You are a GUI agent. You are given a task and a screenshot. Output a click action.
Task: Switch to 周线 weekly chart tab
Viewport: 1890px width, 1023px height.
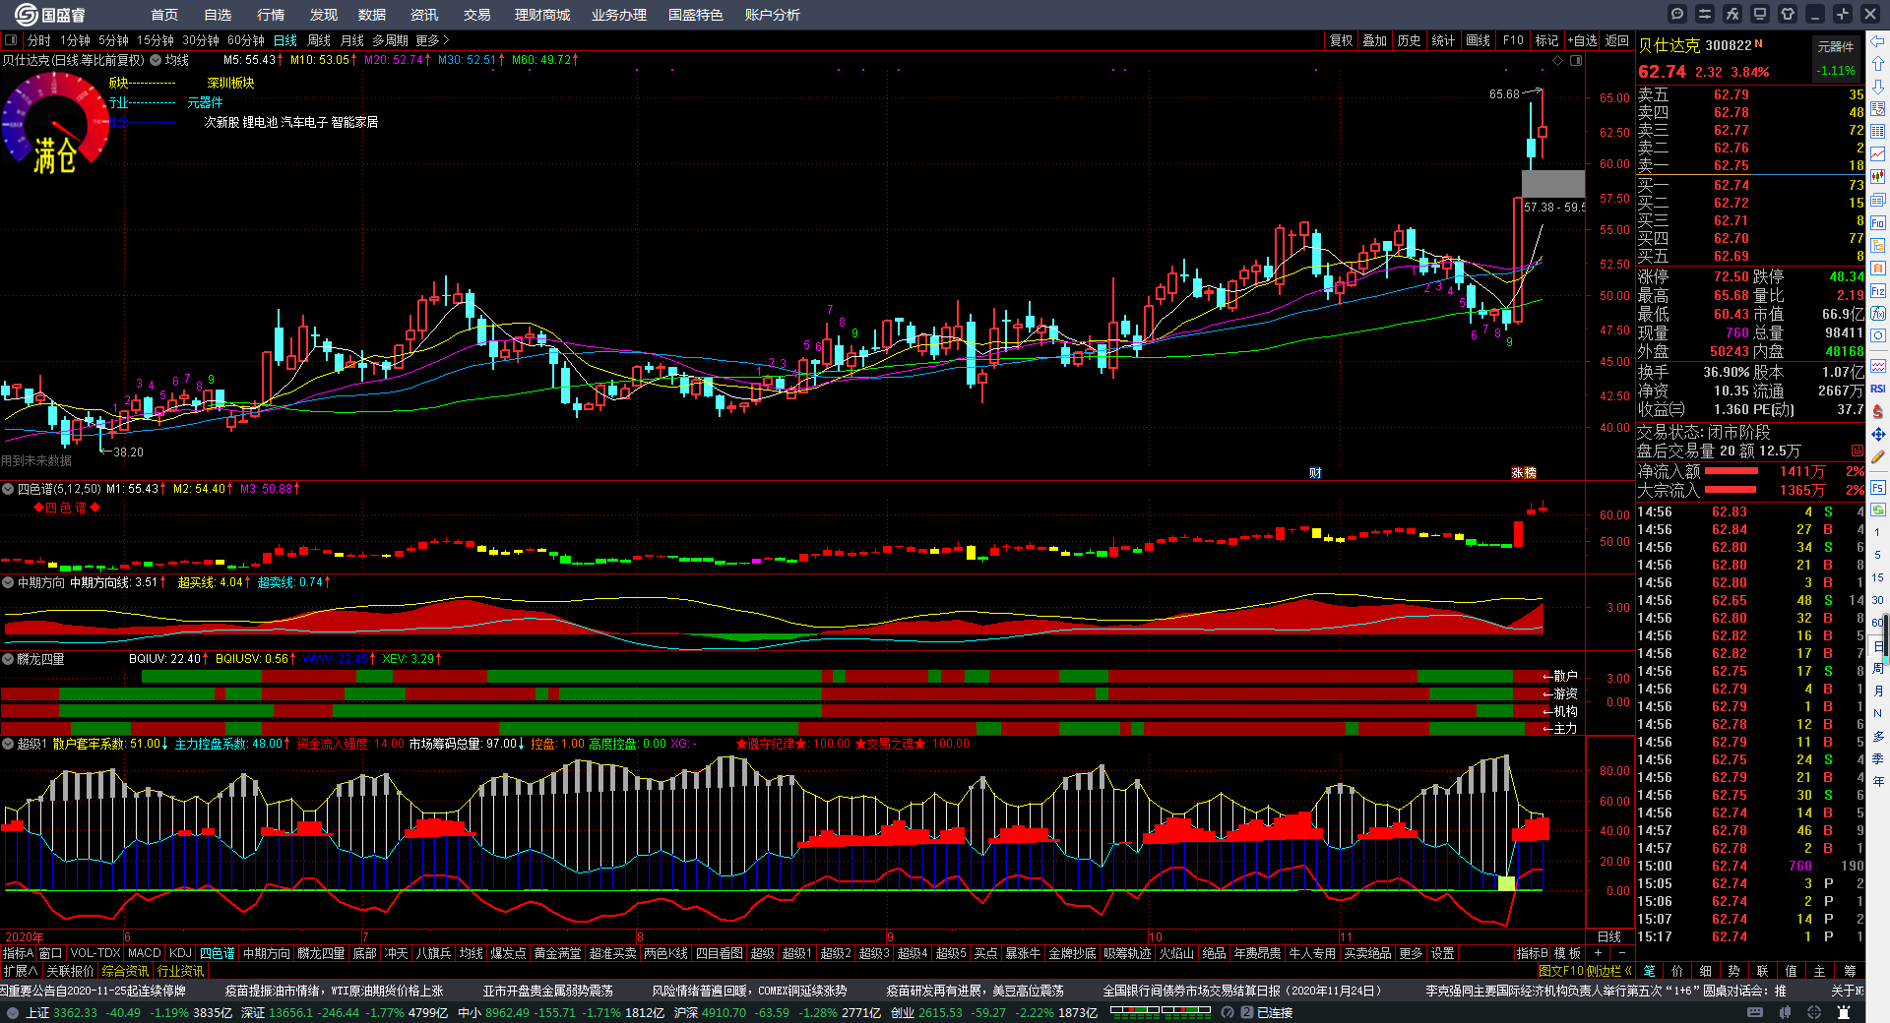coord(319,40)
